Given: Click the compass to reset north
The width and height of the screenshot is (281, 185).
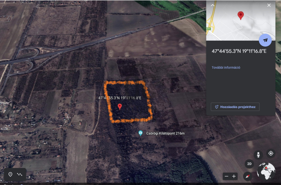Looking at the screenshot, I should click(247, 176).
